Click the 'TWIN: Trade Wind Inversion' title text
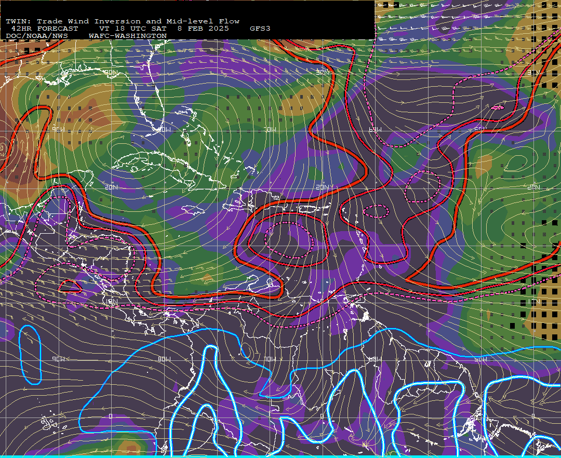The height and width of the screenshot is (458, 561). [74, 21]
